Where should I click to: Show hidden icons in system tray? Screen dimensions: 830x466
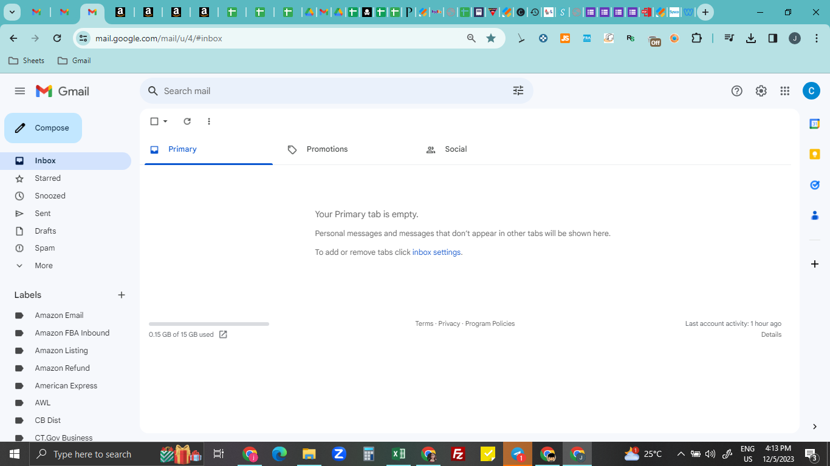click(x=681, y=454)
